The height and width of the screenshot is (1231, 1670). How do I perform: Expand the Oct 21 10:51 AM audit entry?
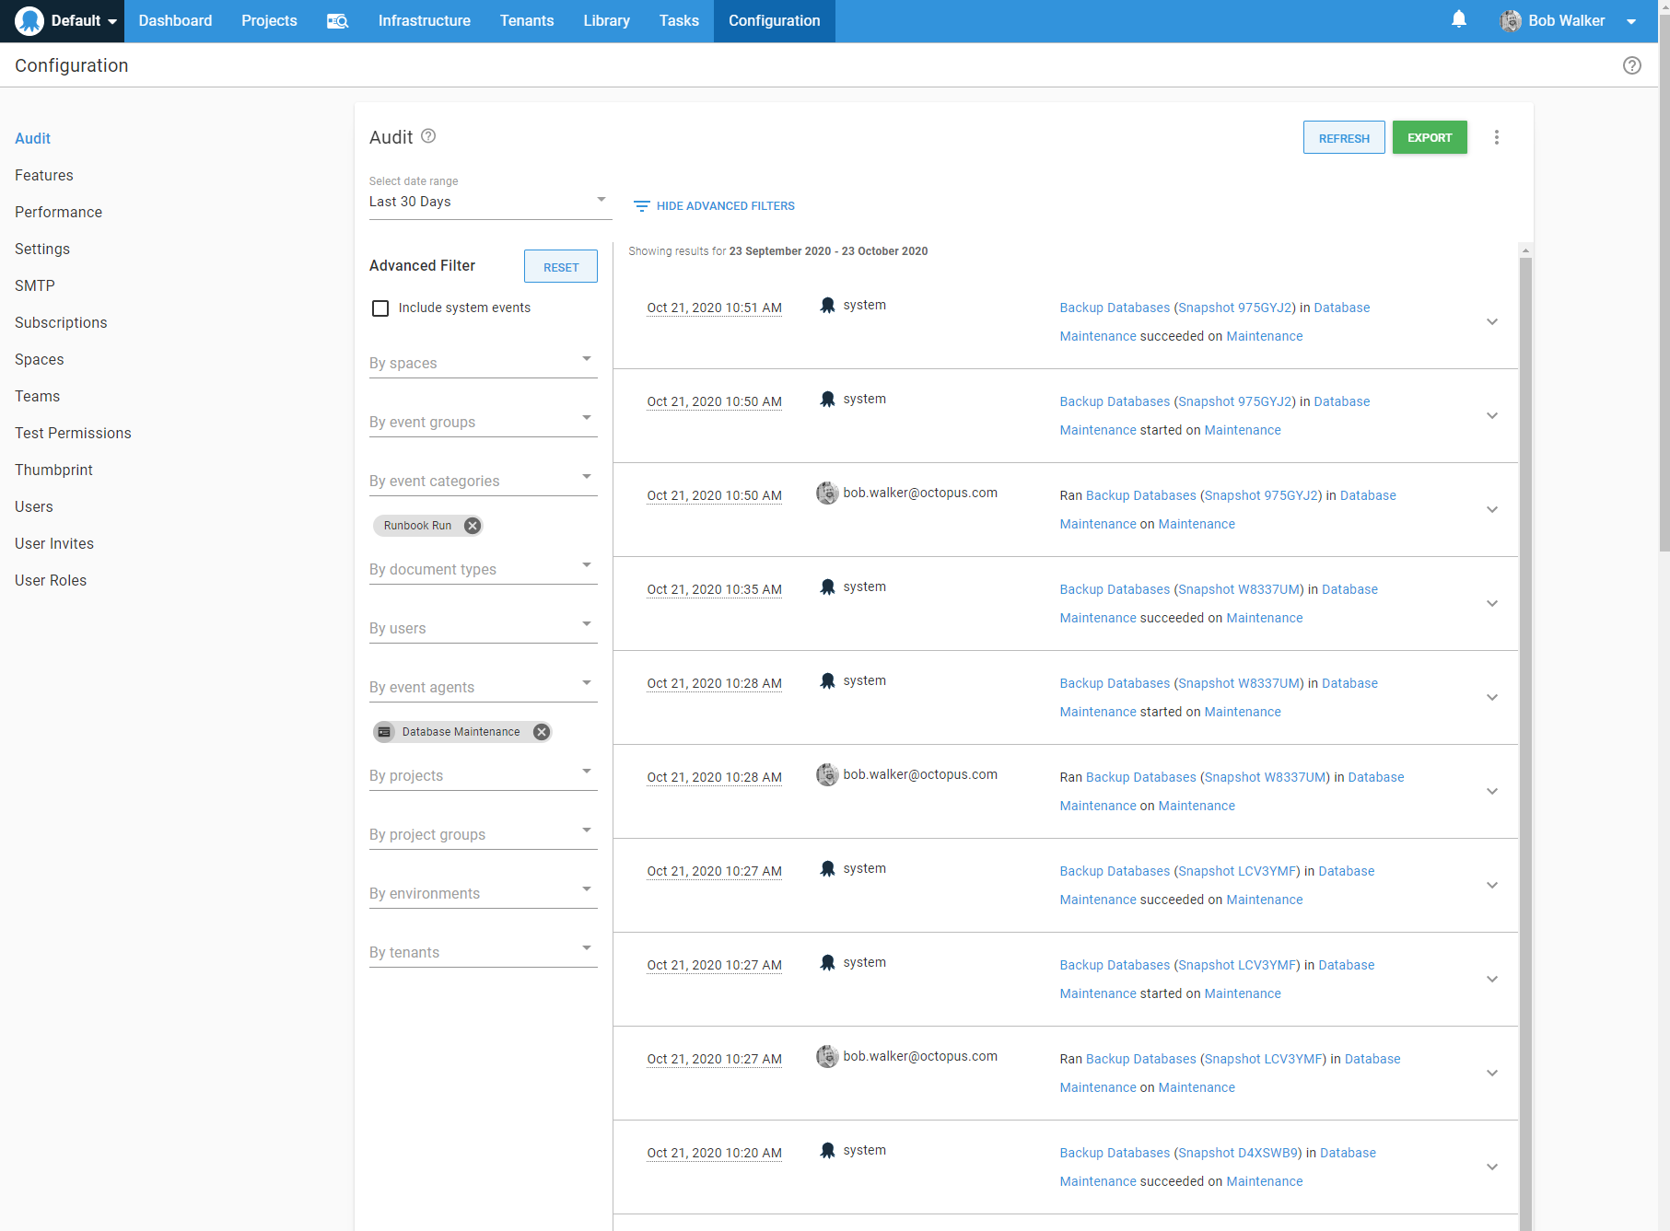pos(1491,322)
